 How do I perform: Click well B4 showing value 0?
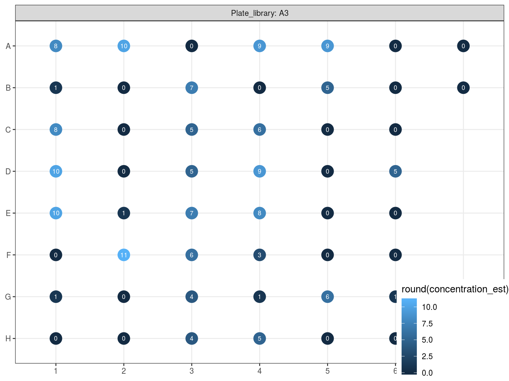click(x=259, y=88)
